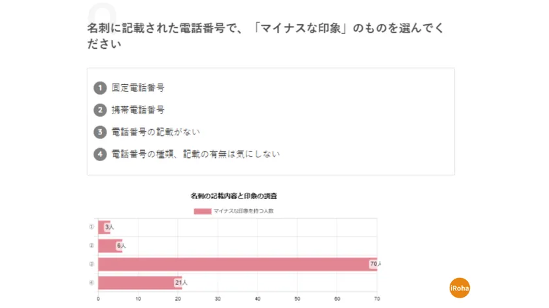Viewport: 549px width, 308px height.
Task: Click the y-axis label ① in chart
Action: click(91, 227)
